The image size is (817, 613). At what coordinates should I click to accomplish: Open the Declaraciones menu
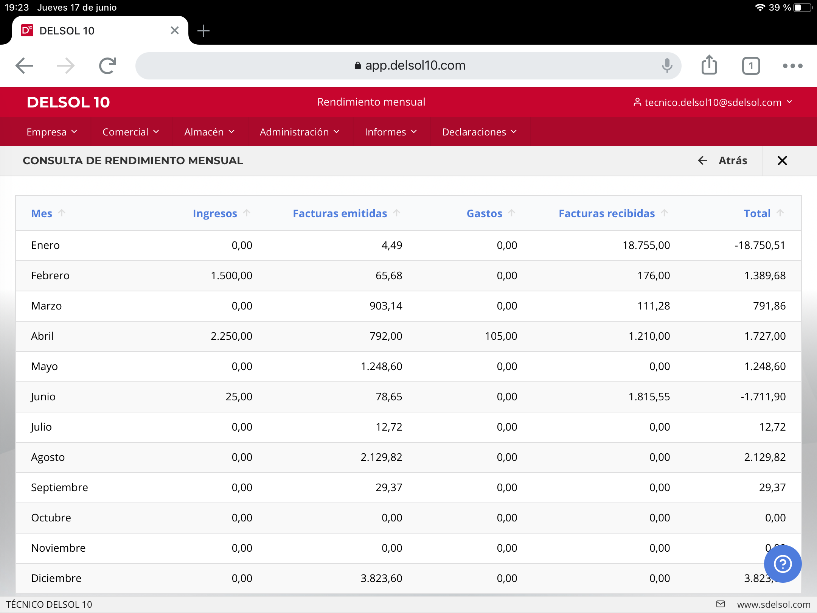click(x=479, y=132)
